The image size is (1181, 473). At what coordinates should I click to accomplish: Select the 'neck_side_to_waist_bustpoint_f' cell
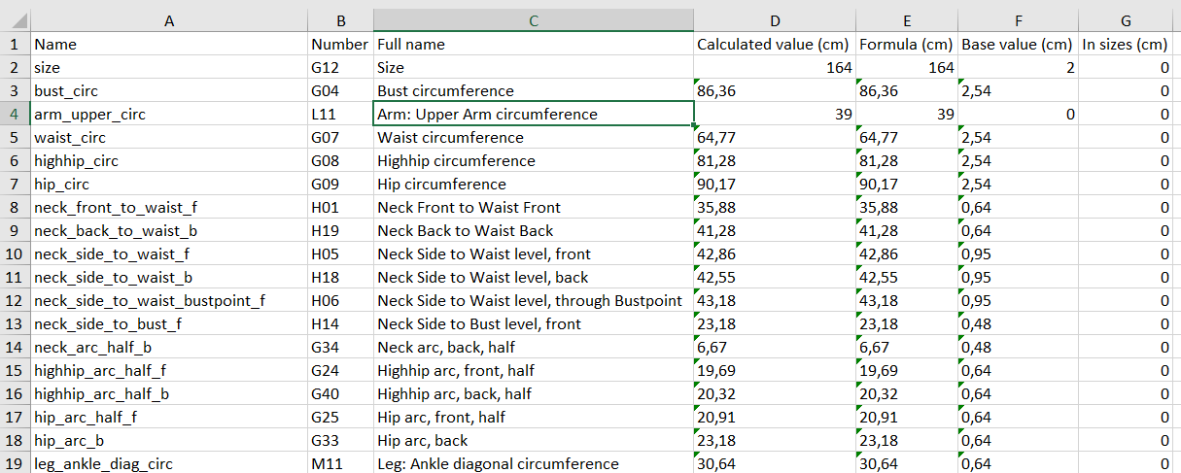[x=169, y=300]
